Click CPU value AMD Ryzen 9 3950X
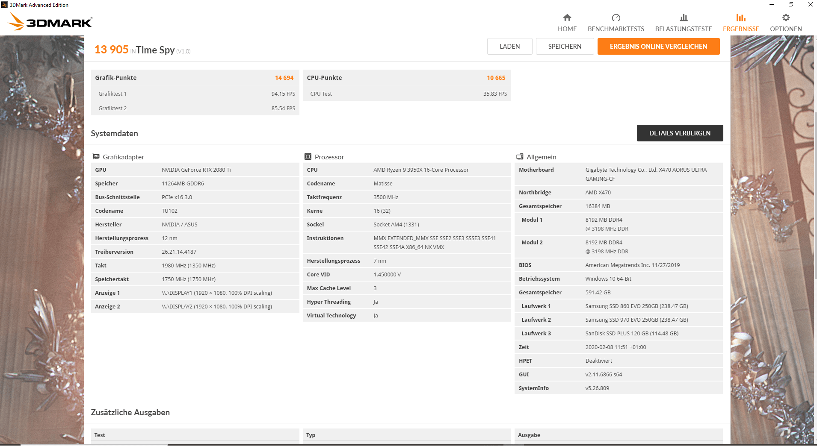 click(x=421, y=170)
